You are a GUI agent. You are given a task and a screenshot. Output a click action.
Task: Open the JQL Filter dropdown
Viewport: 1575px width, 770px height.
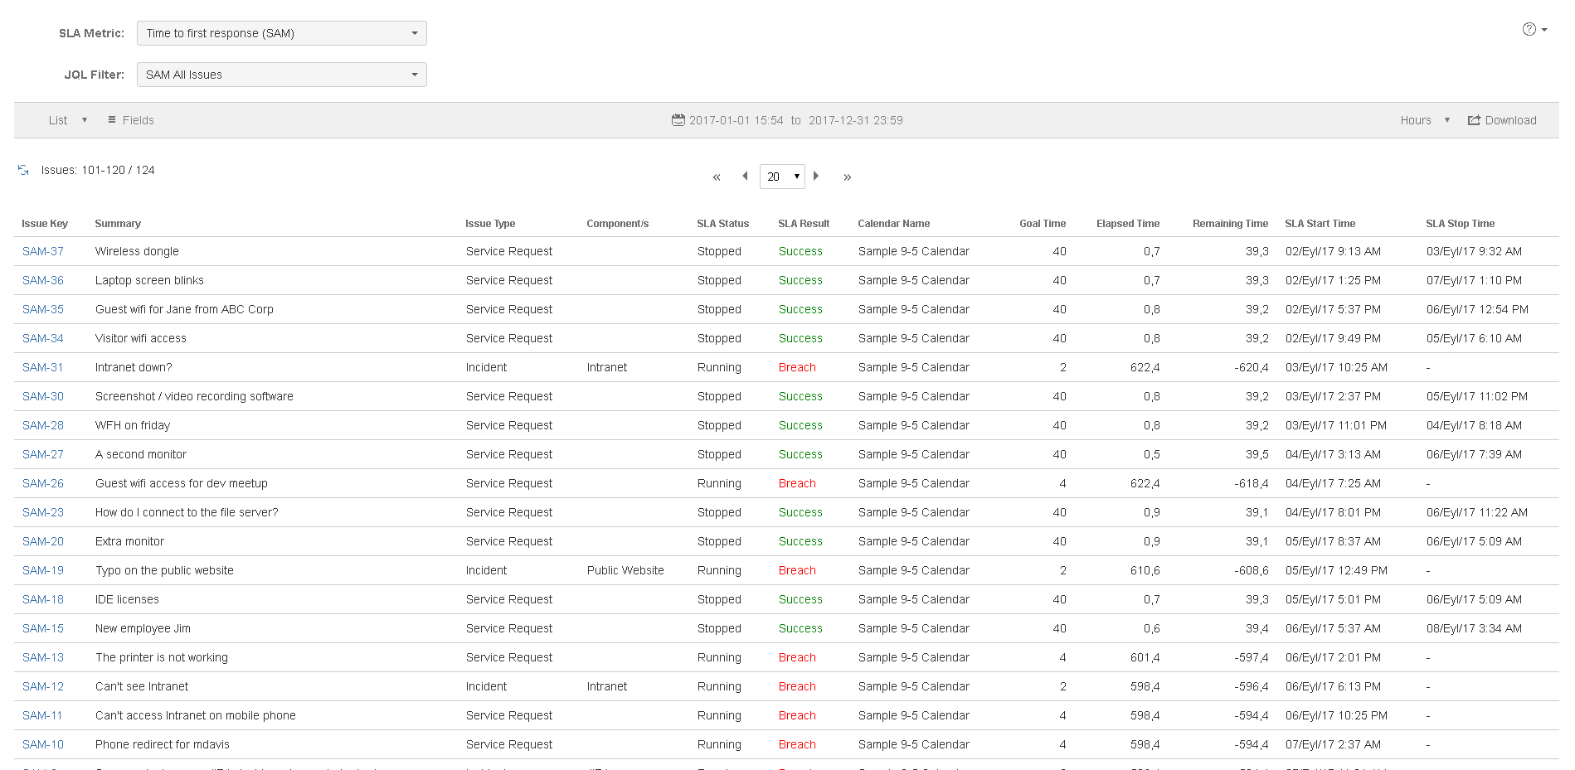point(281,75)
